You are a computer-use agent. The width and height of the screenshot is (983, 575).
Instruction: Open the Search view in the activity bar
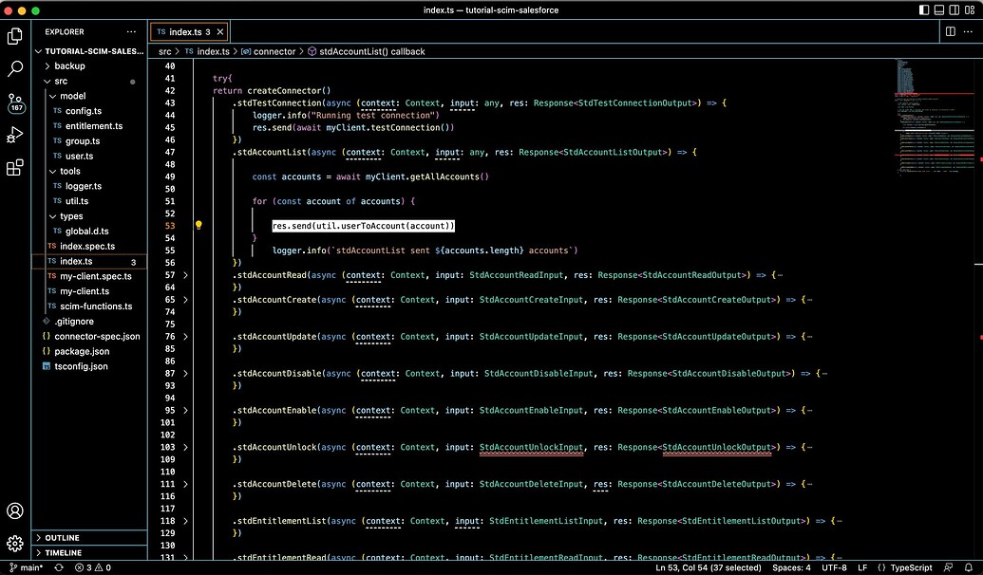14,68
